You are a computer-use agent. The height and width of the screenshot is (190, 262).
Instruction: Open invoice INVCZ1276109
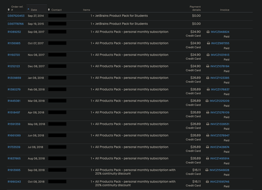click(220, 112)
